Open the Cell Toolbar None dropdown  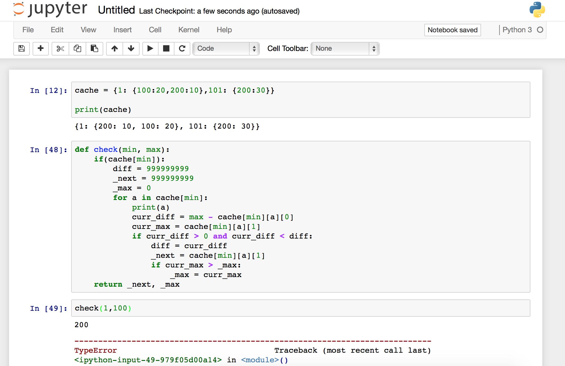(x=345, y=48)
